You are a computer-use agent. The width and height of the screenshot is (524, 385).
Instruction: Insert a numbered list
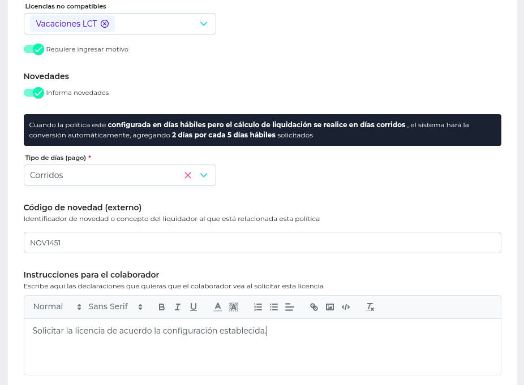coord(258,307)
